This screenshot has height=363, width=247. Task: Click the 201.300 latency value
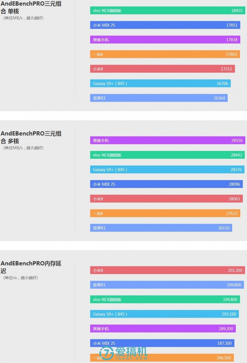235,270
